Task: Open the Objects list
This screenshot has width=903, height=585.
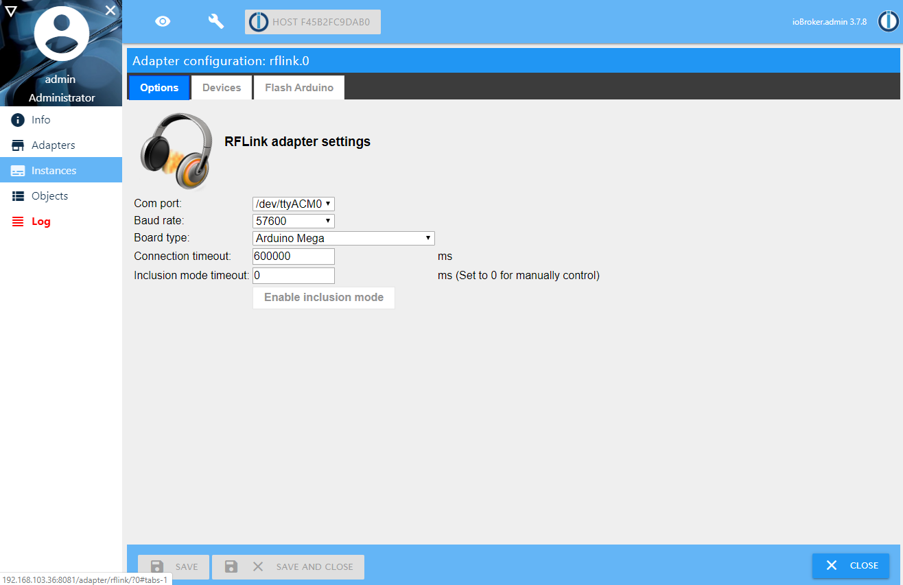Action: coord(49,196)
